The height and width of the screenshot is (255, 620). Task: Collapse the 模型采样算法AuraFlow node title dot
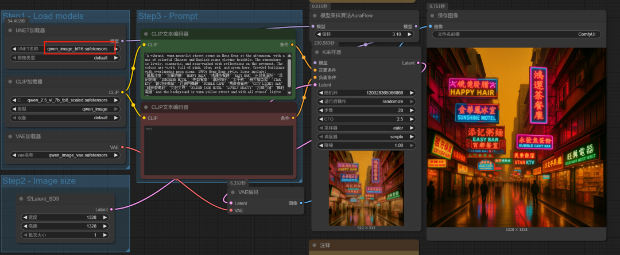(315, 16)
